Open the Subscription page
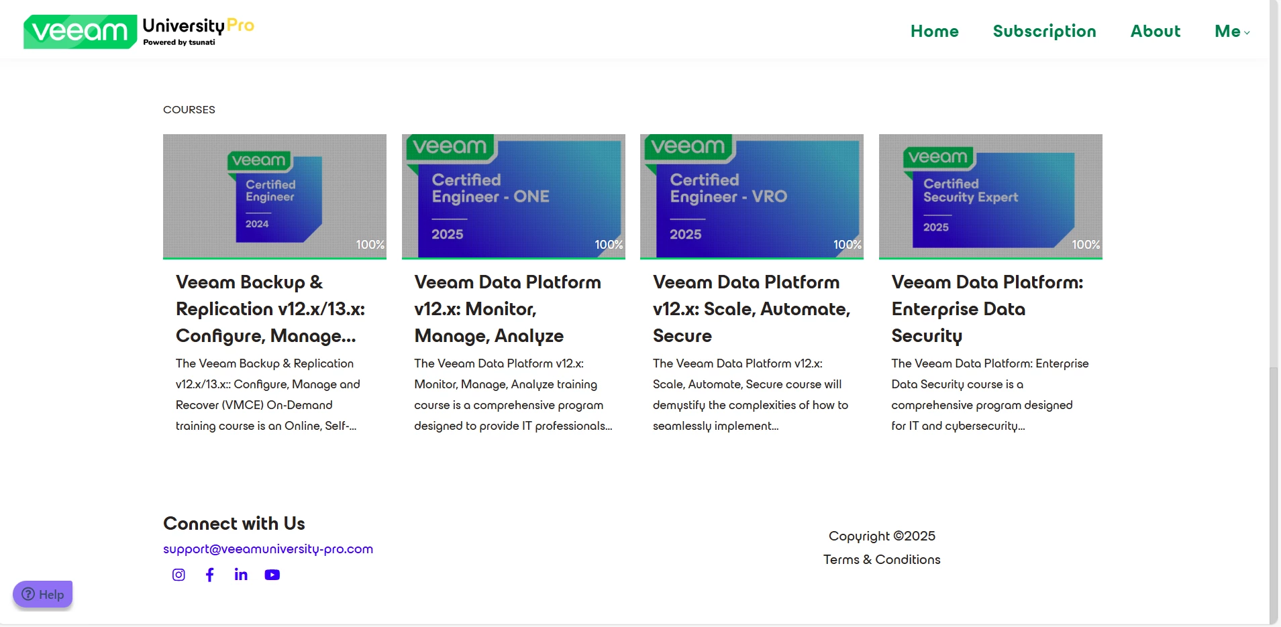This screenshot has width=1281, height=627. pos(1044,31)
